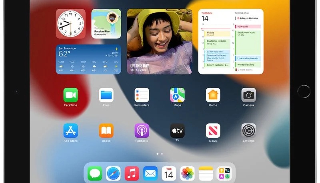Image resolution: width=320 pixels, height=183 pixels.
Task: Open the App Store
Action: pyautogui.click(x=70, y=131)
